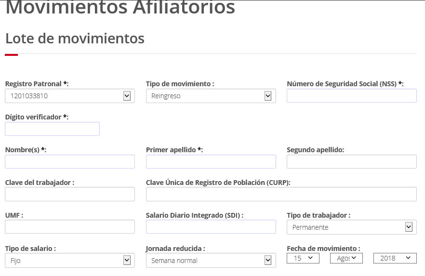Click the Clave del trabajador field
The height and width of the screenshot is (276, 425).
pos(70,194)
